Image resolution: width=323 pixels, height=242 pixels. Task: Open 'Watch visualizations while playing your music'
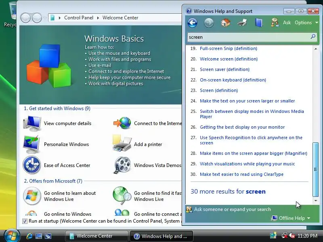247,164
